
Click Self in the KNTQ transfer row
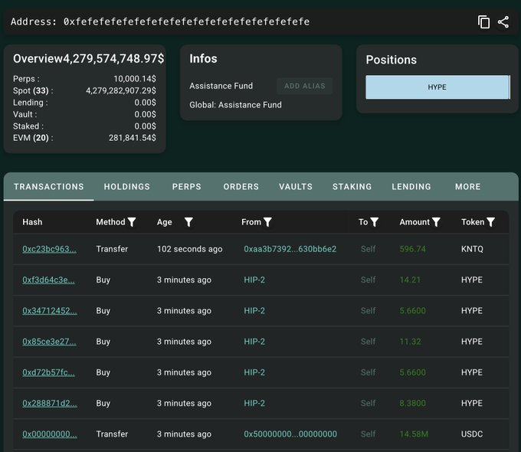369,249
